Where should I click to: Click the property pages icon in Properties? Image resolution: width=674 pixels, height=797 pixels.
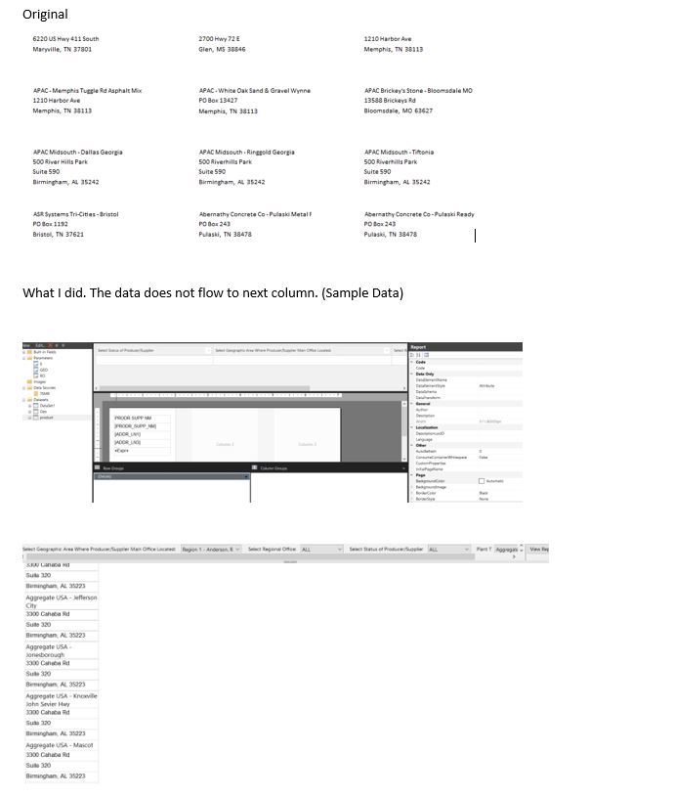pyautogui.click(x=426, y=355)
